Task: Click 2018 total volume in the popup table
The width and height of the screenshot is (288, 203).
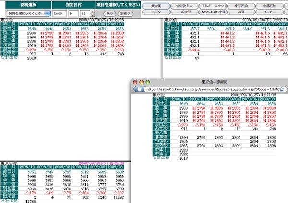Action: click(183, 158)
